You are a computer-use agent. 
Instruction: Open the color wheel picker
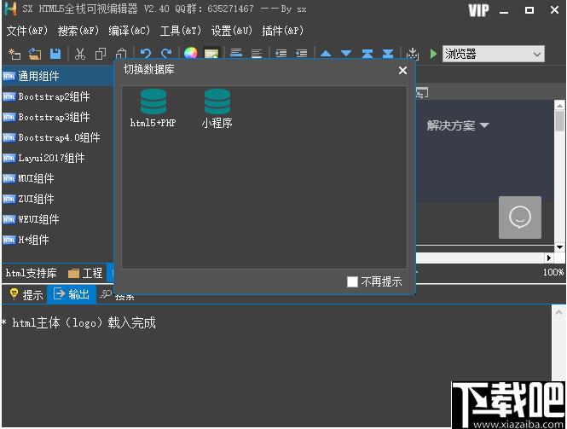coord(191,53)
